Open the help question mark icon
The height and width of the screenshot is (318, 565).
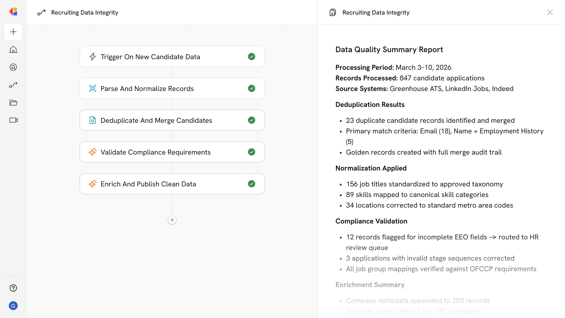pyautogui.click(x=13, y=288)
